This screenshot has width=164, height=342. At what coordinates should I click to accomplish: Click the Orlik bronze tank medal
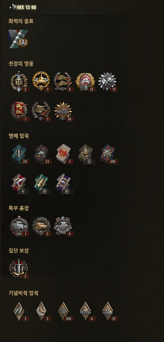(41, 226)
